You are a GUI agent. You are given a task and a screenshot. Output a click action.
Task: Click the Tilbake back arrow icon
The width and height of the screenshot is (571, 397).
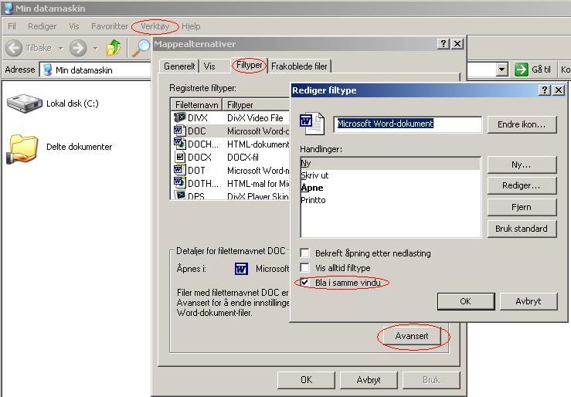click(14, 48)
